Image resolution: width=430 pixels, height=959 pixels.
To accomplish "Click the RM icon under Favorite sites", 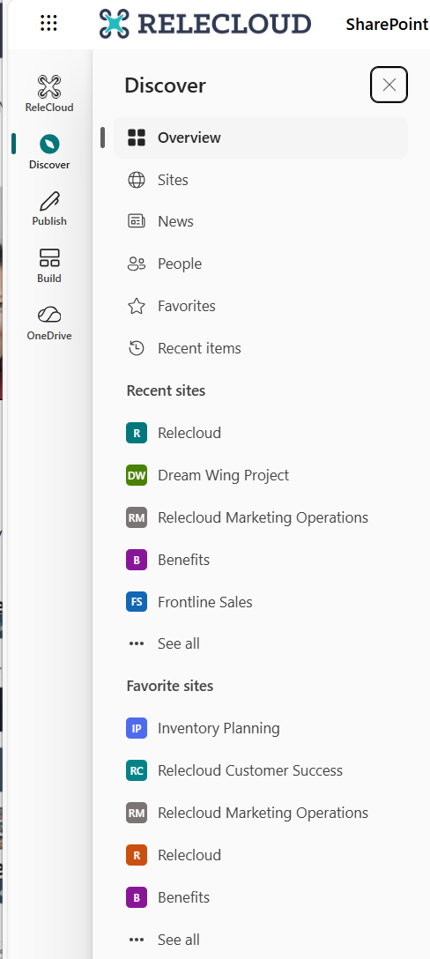I will click(137, 813).
